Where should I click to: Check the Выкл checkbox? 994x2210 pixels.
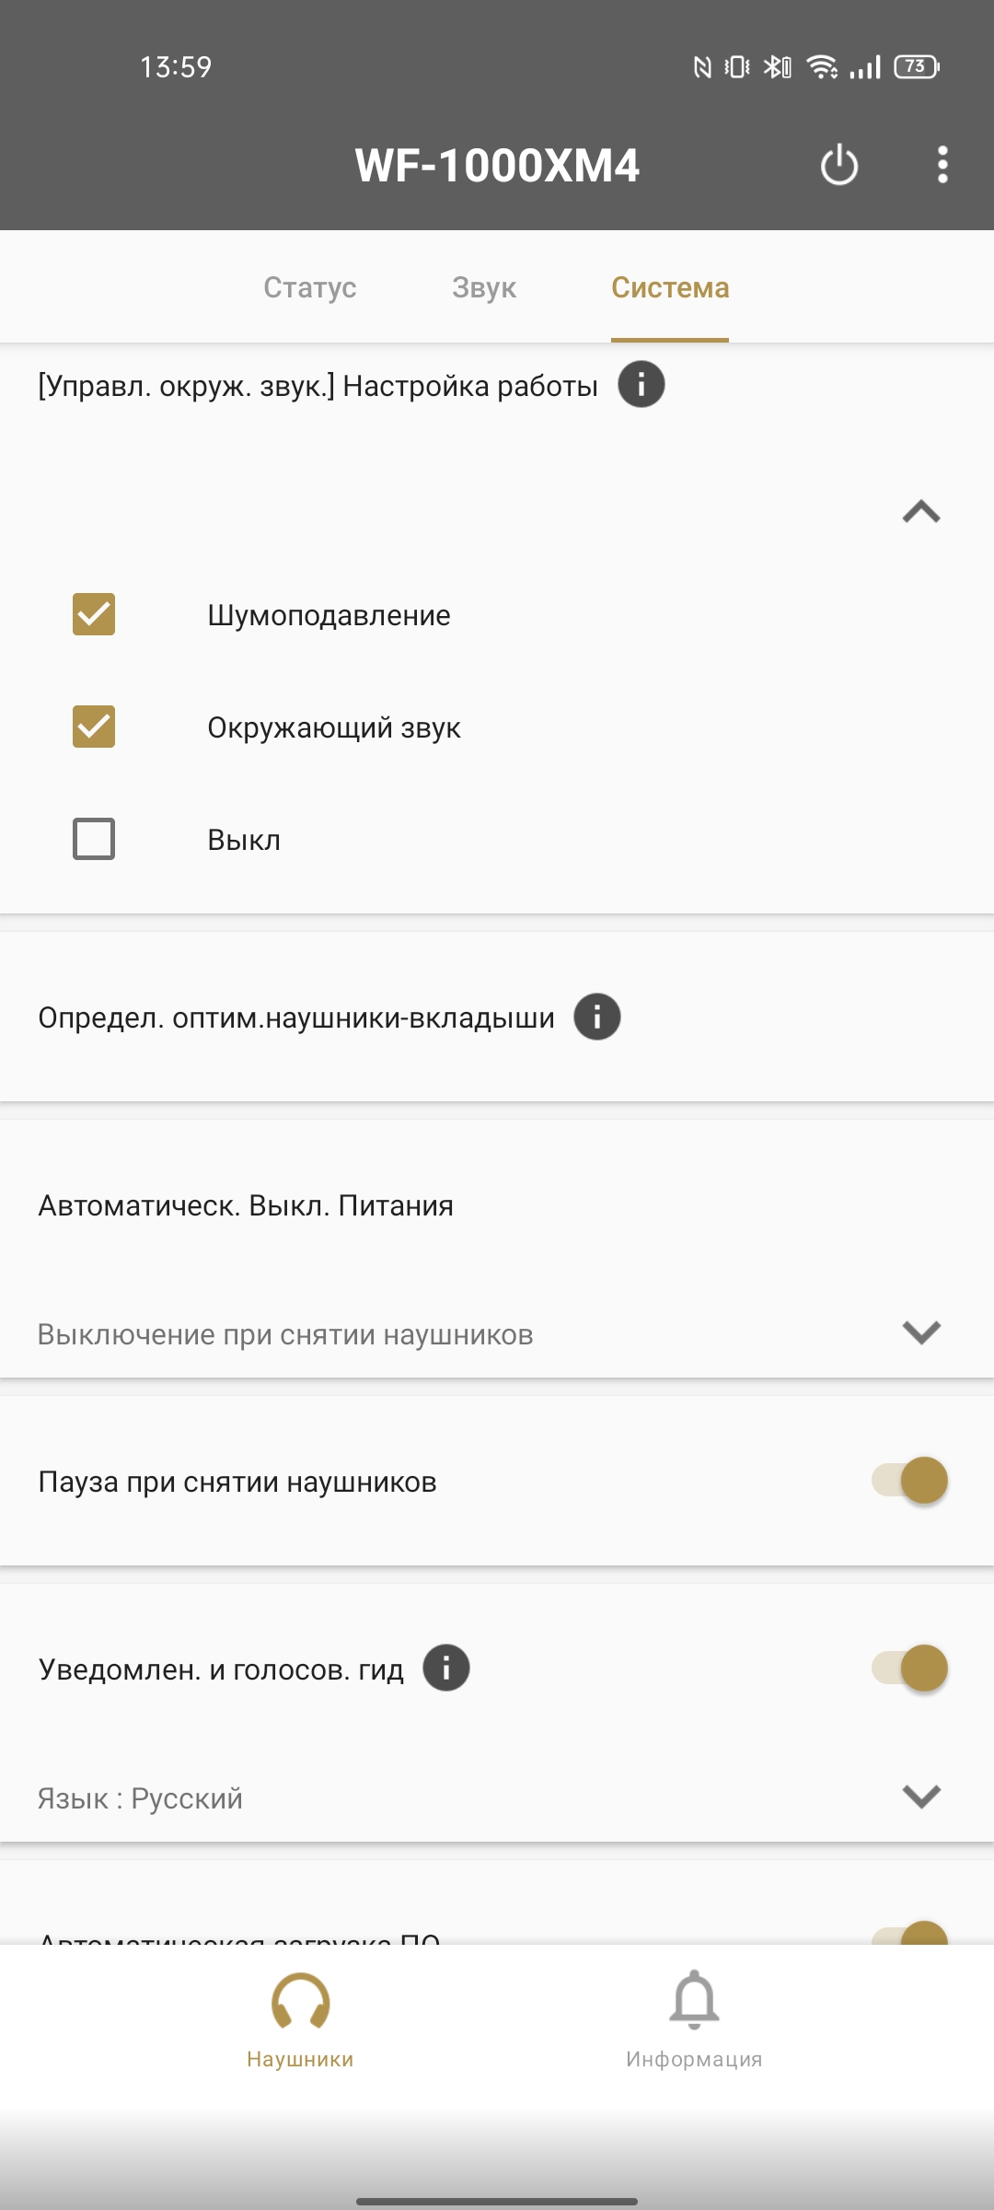[x=94, y=839]
